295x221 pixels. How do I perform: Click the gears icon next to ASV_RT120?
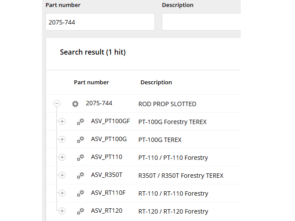pyautogui.click(x=81, y=211)
